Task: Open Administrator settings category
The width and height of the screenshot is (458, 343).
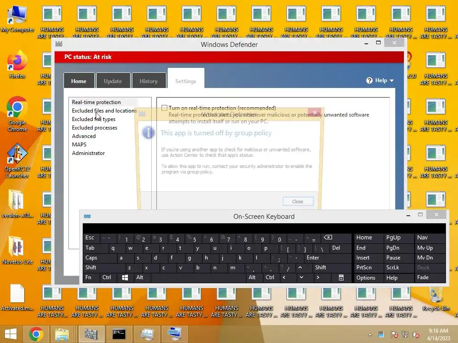Action: point(89,153)
